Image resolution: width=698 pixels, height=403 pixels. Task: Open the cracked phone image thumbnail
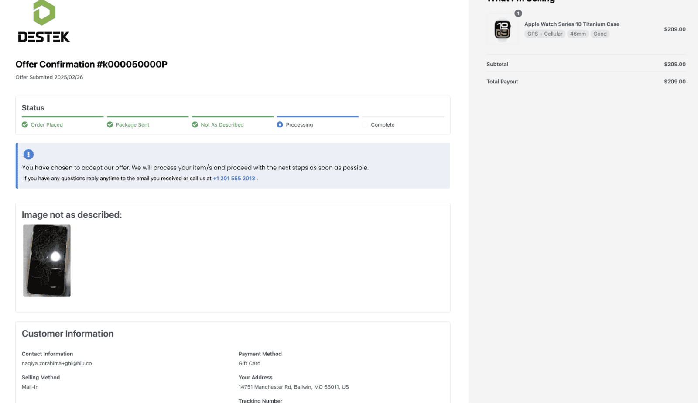[x=47, y=261]
